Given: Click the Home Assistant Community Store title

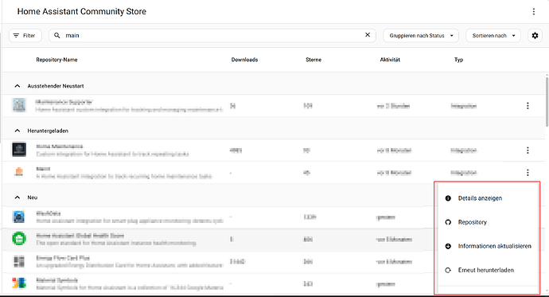Looking at the screenshot, I should [82, 12].
